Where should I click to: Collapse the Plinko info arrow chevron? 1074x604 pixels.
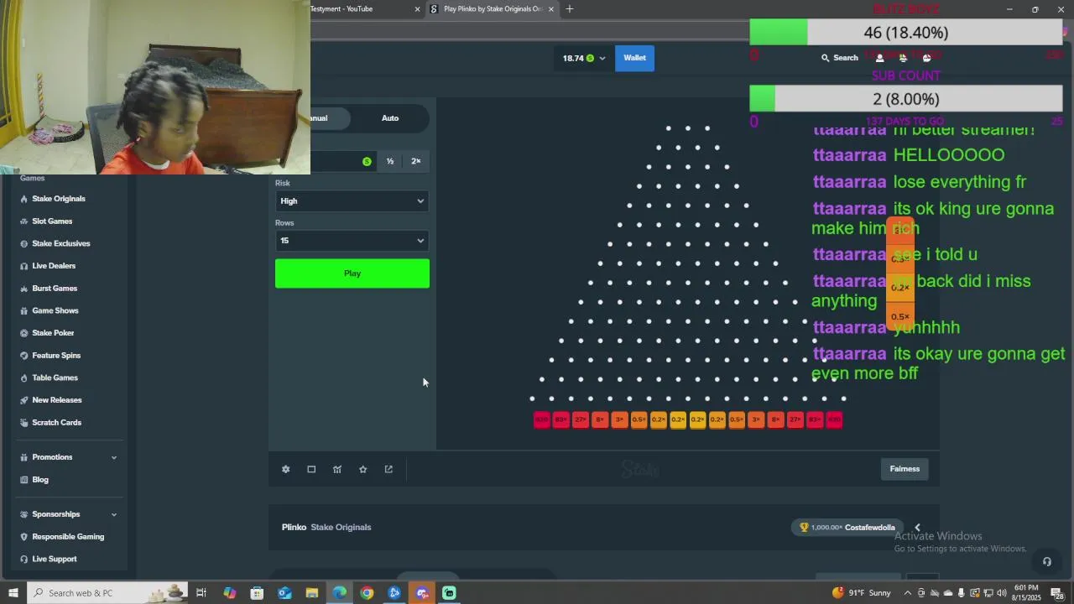point(917,528)
